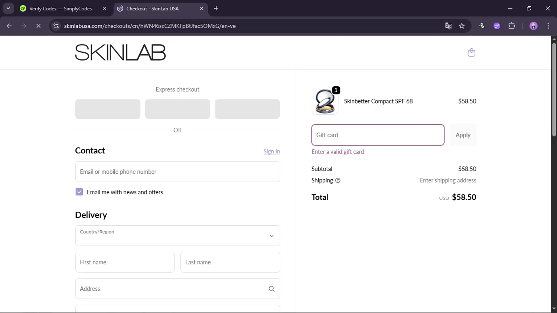Select the Checkout - SkinLab USA tab
The width and height of the screenshot is (557, 313).
pos(152,9)
